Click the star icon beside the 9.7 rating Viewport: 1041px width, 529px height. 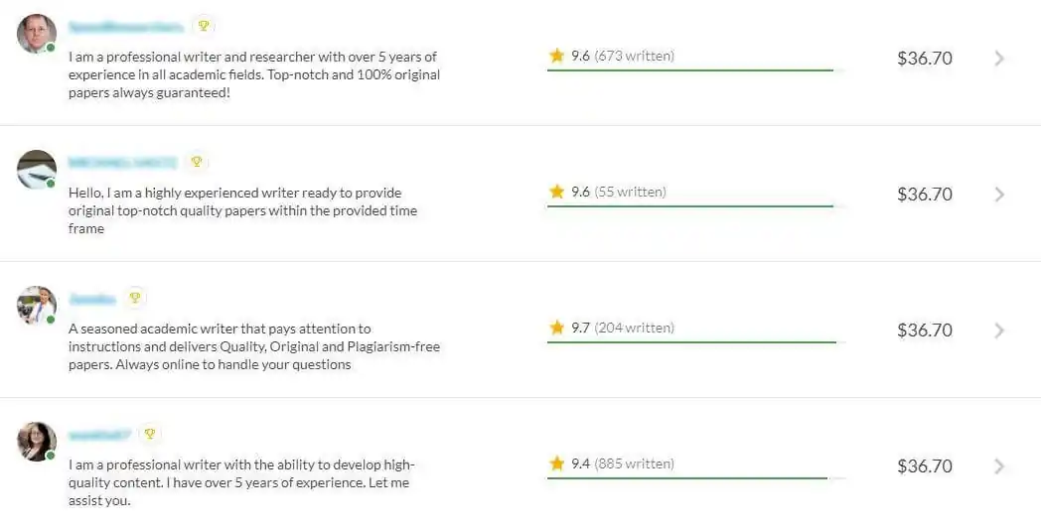pyautogui.click(x=557, y=328)
